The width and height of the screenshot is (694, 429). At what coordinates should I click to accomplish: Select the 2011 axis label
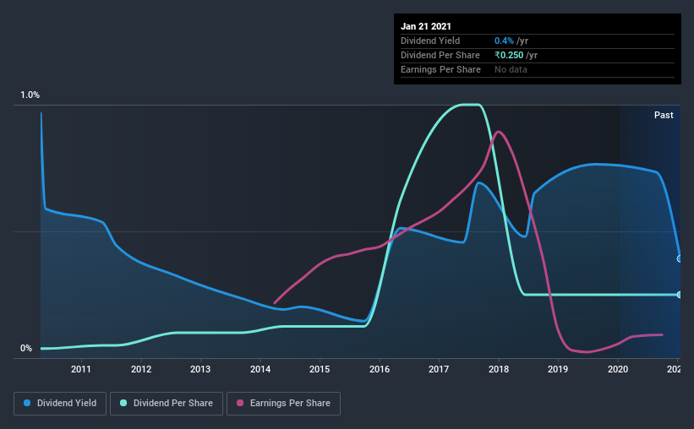[x=81, y=369]
